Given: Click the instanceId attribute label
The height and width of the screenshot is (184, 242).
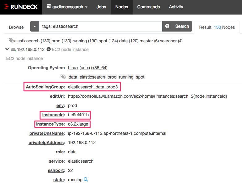Looking at the screenshot, I should pyautogui.click(x=53, y=115).
